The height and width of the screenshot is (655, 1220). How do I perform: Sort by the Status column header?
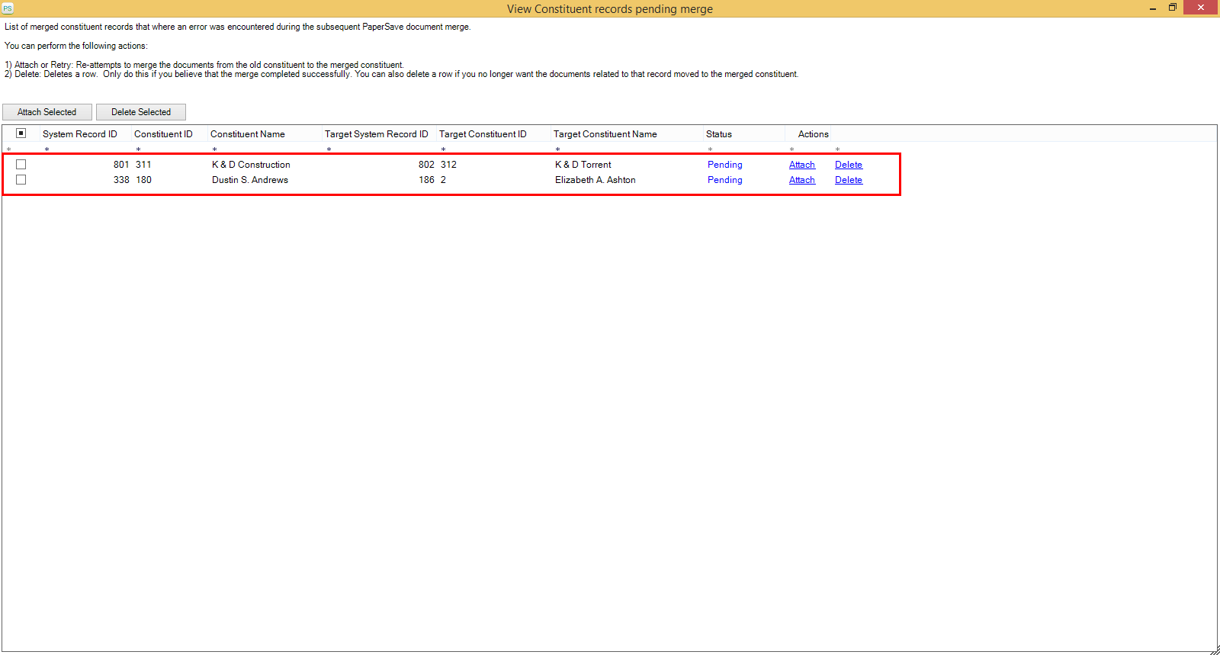pyautogui.click(x=719, y=134)
